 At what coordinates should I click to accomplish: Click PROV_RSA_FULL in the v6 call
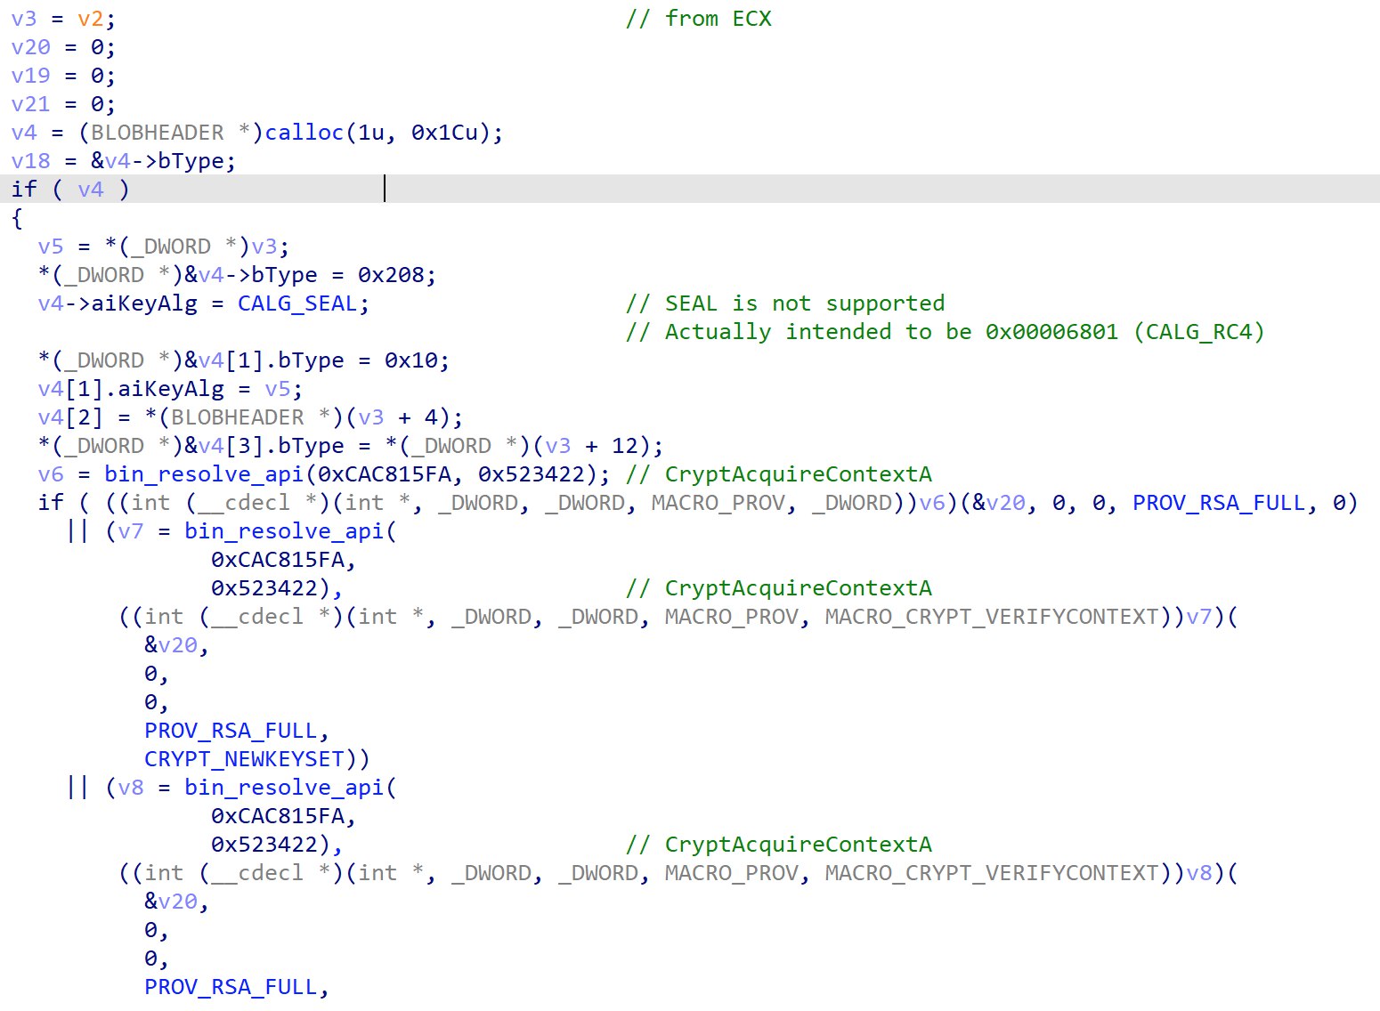pos(1219,503)
